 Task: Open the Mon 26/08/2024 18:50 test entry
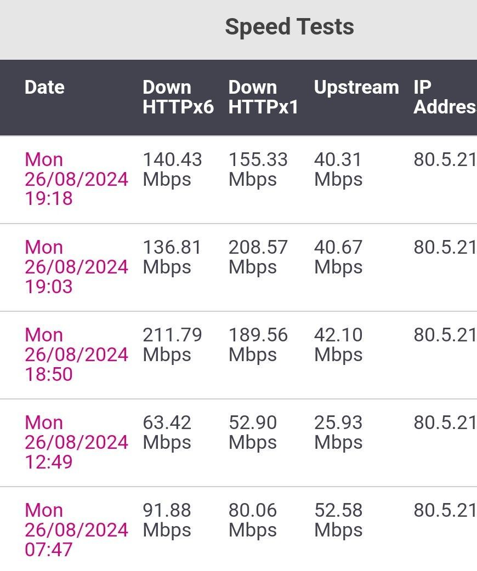tap(76, 355)
